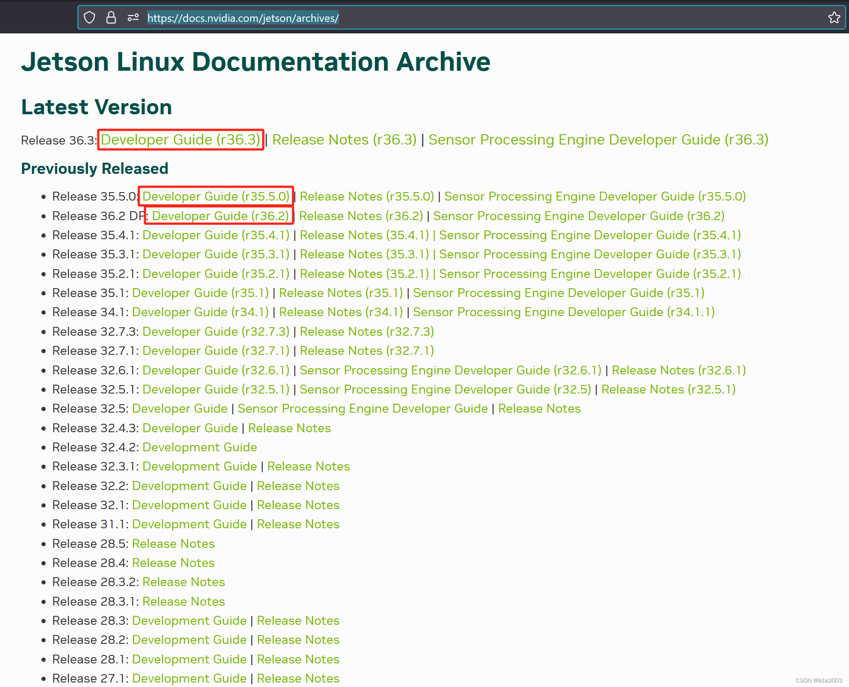
Task: Open Developer Guide (r34.1) link
Action: pyautogui.click(x=201, y=312)
